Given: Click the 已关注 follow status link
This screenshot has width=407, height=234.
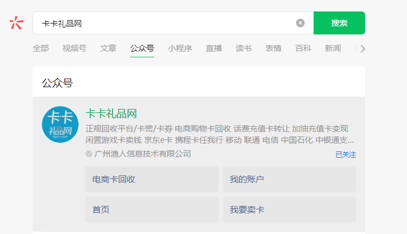Looking at the screenshot, I should point(346,155).
